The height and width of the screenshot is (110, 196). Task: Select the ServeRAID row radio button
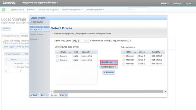[x=6, y=64]
